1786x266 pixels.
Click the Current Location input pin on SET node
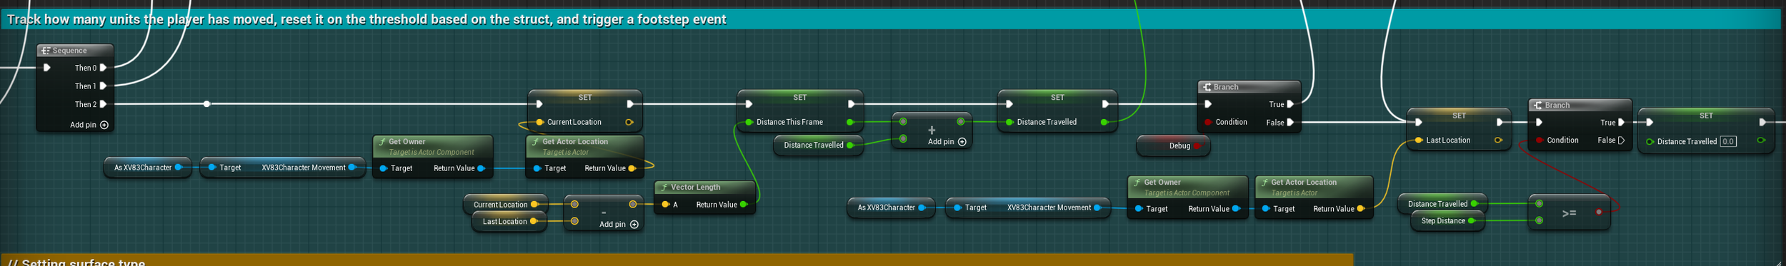(x=540, y=122)
